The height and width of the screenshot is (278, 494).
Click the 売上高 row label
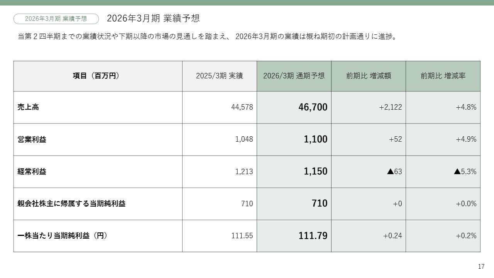tap(28, 107)
